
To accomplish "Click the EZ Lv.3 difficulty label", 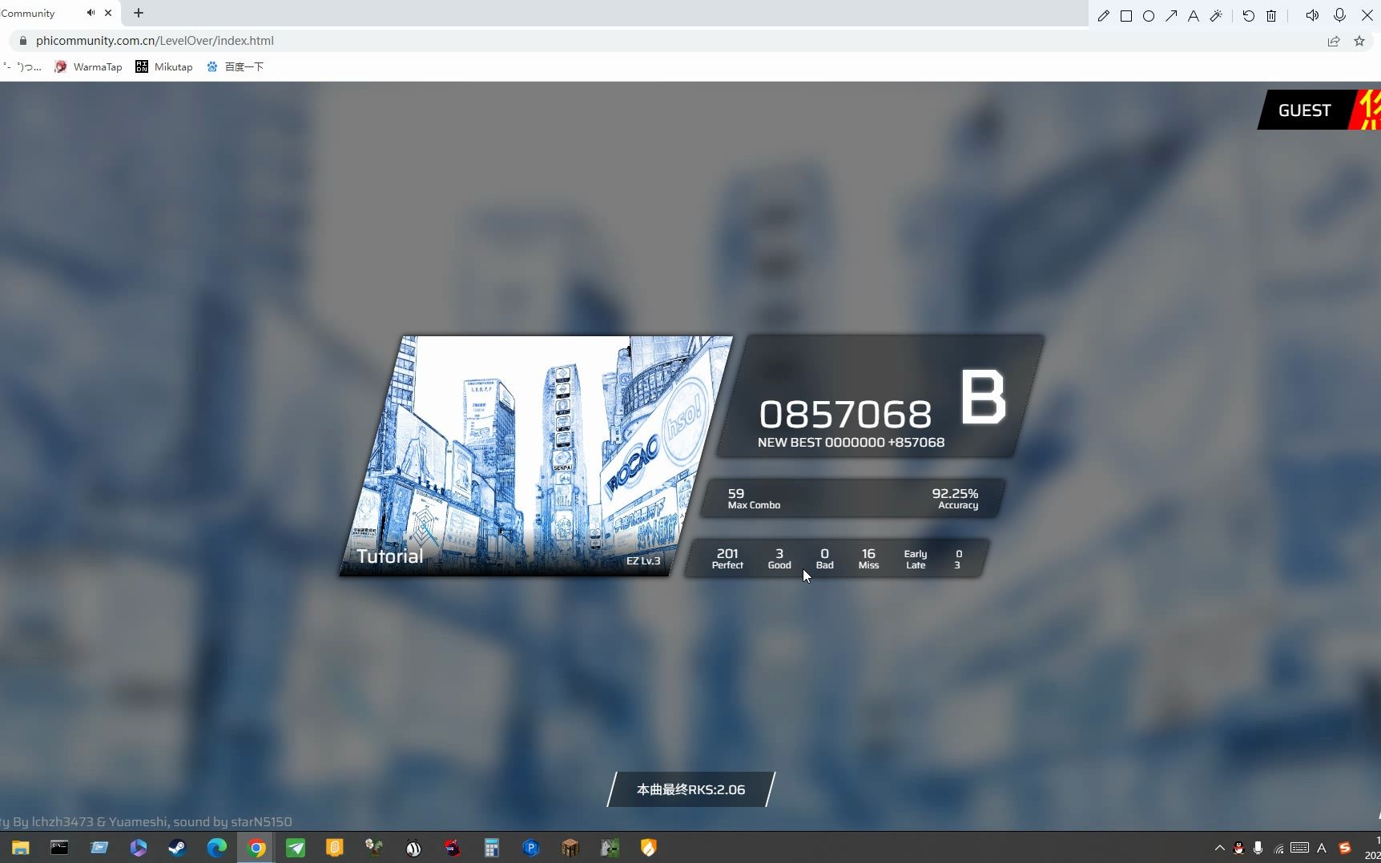I will tap(643, 561).
